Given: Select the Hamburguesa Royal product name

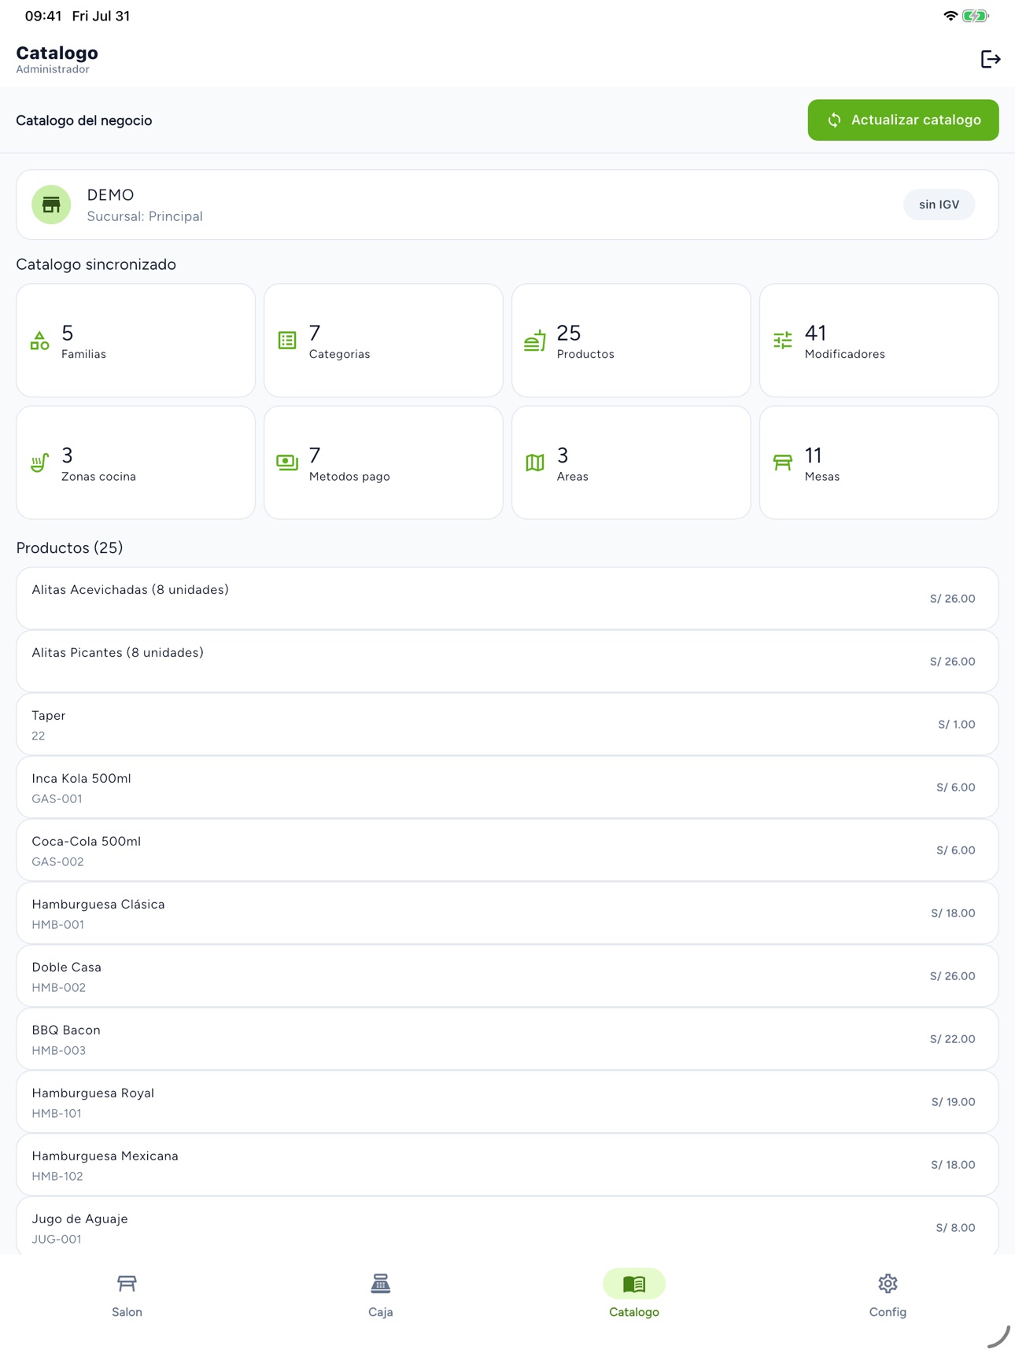Looking at the screenshot, I should [x=93, y=1093].
